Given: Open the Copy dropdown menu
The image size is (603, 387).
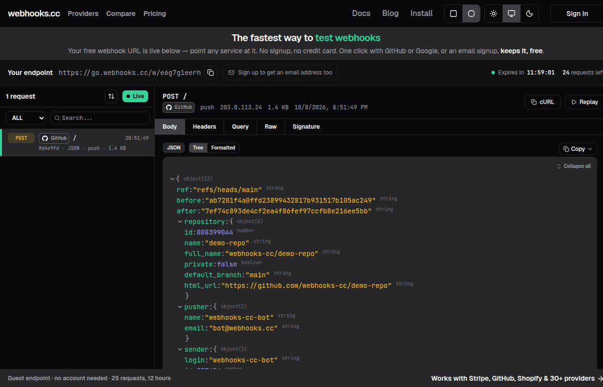Looking at the screenshot, I should point(578,149).
